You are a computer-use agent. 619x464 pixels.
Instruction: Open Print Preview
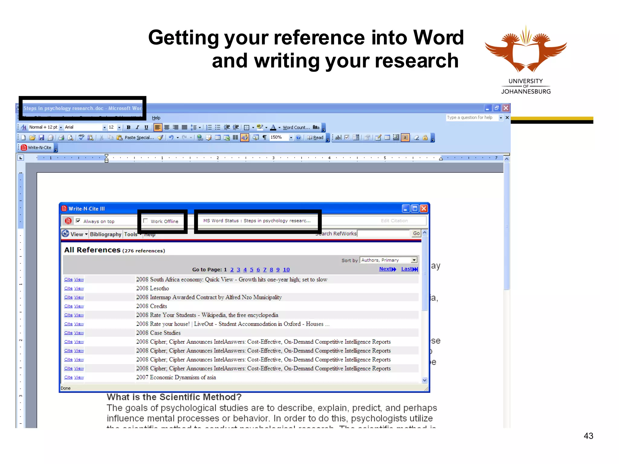pyautogui.click(x=70, y=138)
